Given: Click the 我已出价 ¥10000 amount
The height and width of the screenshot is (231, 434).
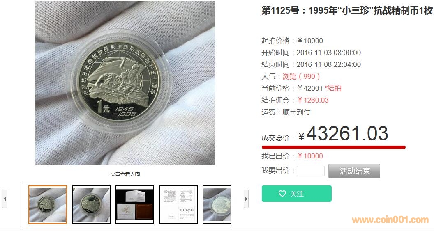Looking at the screenshot, I should 310,156.
